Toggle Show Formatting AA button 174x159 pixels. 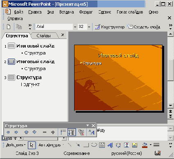click(x=91, y=132)
